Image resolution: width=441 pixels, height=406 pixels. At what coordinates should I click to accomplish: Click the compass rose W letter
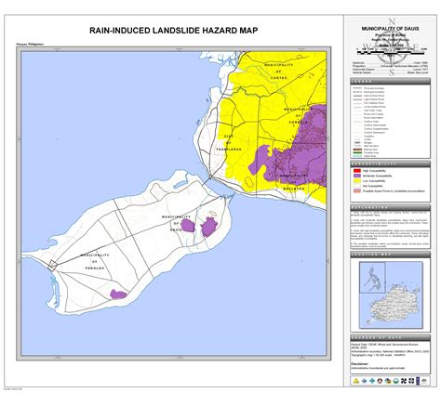[x=366, y=46]
